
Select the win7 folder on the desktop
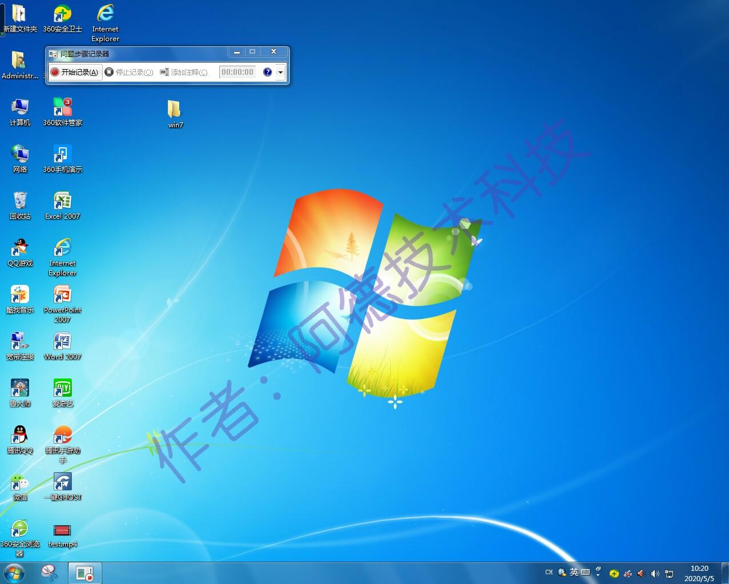click(175, 114)
